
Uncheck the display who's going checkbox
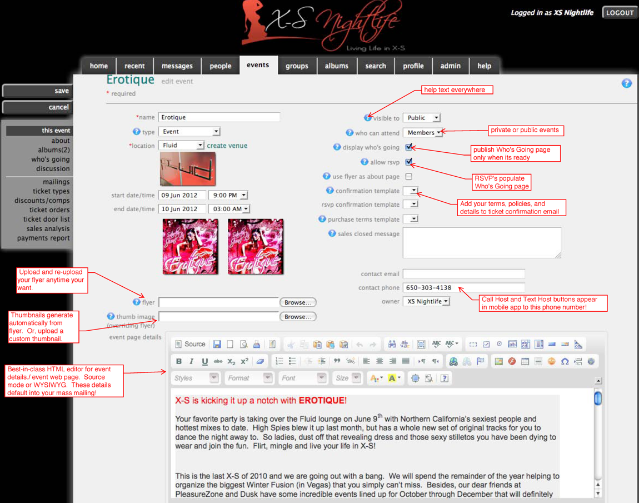(x=409, y=147)
